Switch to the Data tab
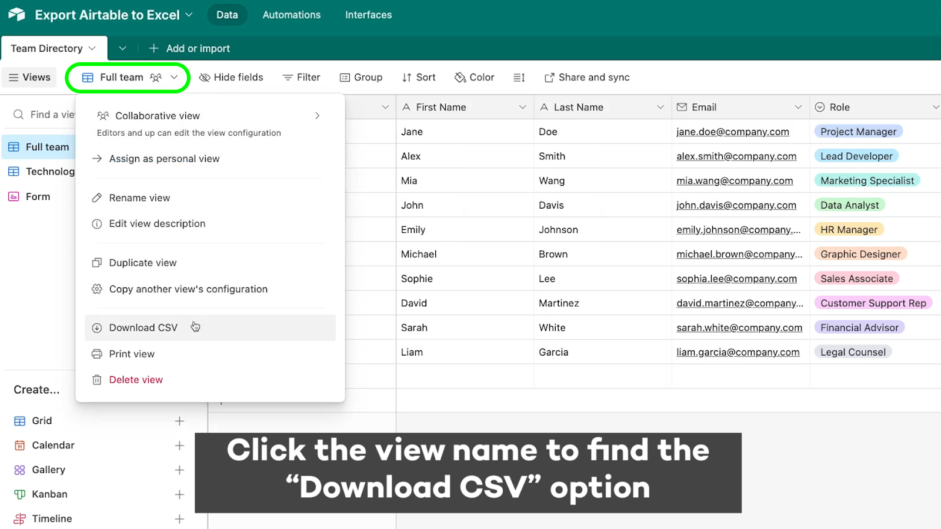The height and width of the screenshot is (529, 941). click(x=227, y=15)
